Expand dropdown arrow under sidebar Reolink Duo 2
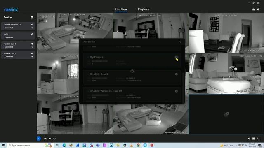Image resolution: width=264 pixels, height=148 pixels. (32, 57)
